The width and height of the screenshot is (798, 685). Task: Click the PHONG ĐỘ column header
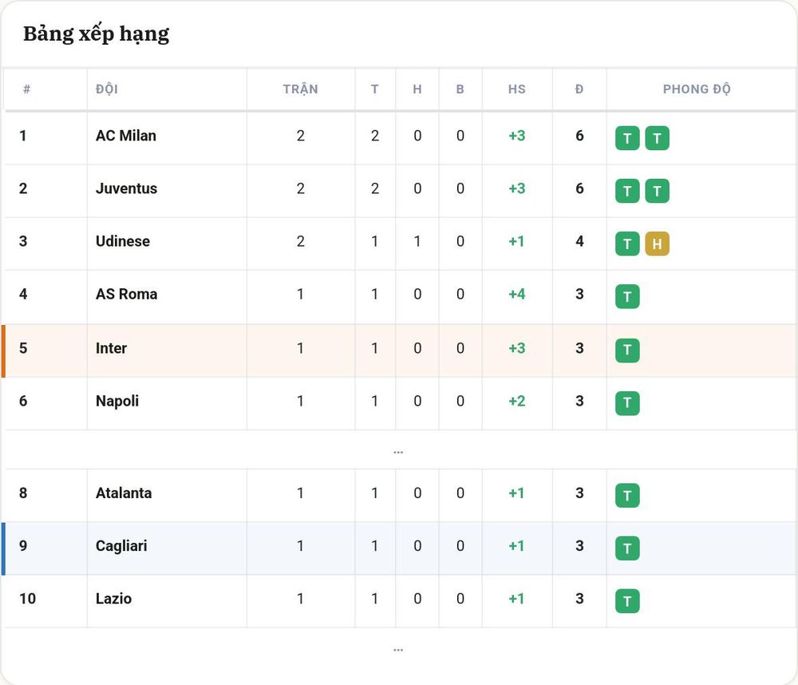click(696, 89)
